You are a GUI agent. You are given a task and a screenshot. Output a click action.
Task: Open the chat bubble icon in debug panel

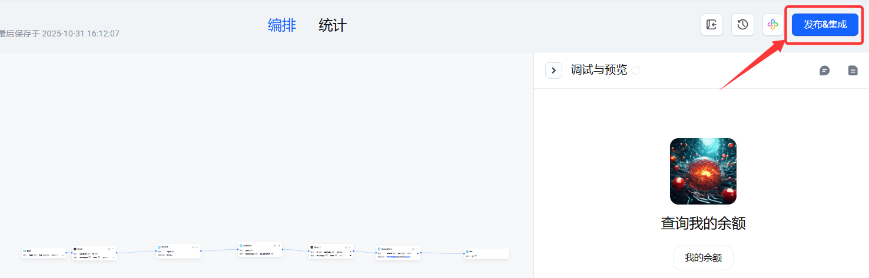pos(824,71)
